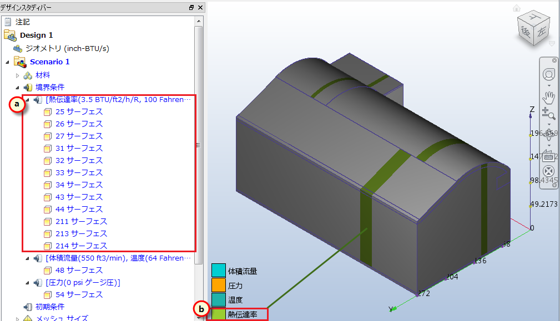Select the 体積流量 cyan legend swatch
This screenshot has height=321, width=560.
(219, 271)
